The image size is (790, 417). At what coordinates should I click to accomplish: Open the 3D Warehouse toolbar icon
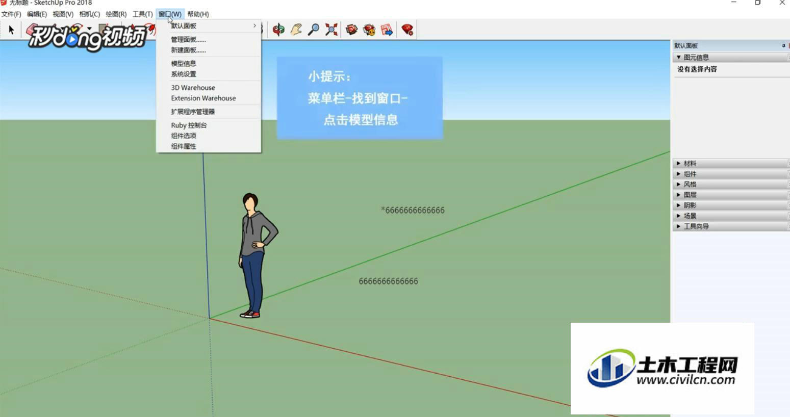point(351,30)
